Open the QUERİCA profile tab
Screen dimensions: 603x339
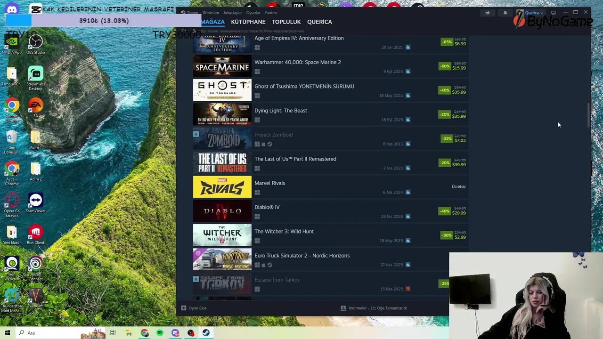tap(319, 22)
